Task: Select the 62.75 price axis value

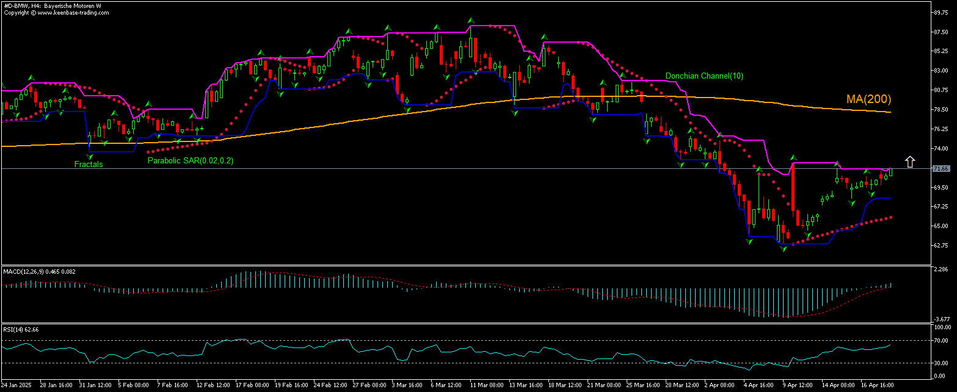Action: tap(941, 245)
